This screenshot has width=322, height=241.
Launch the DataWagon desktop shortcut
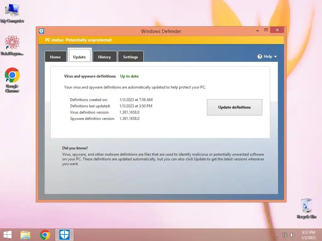12,45
